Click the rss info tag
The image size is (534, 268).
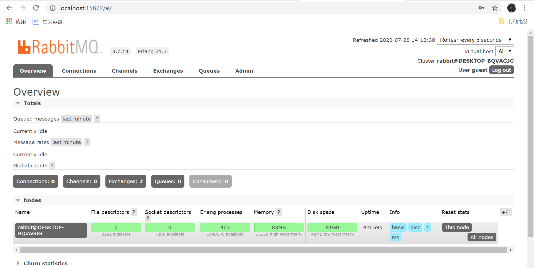(395, 238)
